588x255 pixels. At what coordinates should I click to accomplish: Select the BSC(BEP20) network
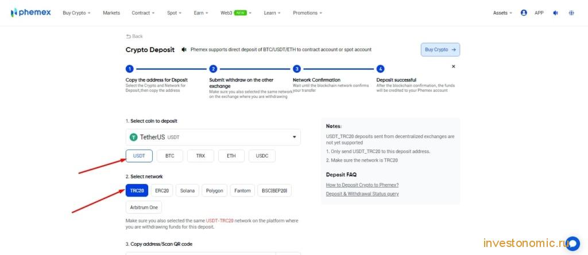coord(274,191)
